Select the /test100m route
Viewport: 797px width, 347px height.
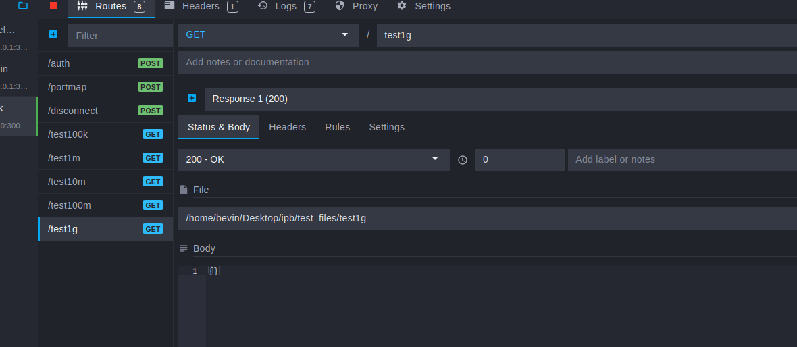106,205
